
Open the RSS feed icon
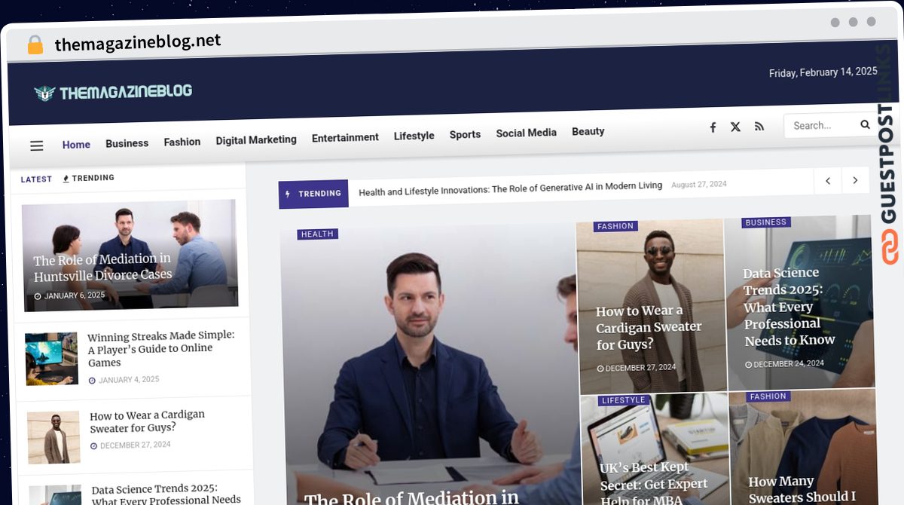tap(759, 126)
